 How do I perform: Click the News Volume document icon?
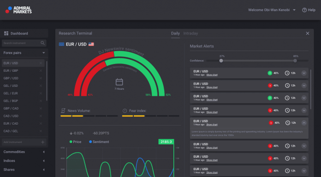[x=63, y=111]
